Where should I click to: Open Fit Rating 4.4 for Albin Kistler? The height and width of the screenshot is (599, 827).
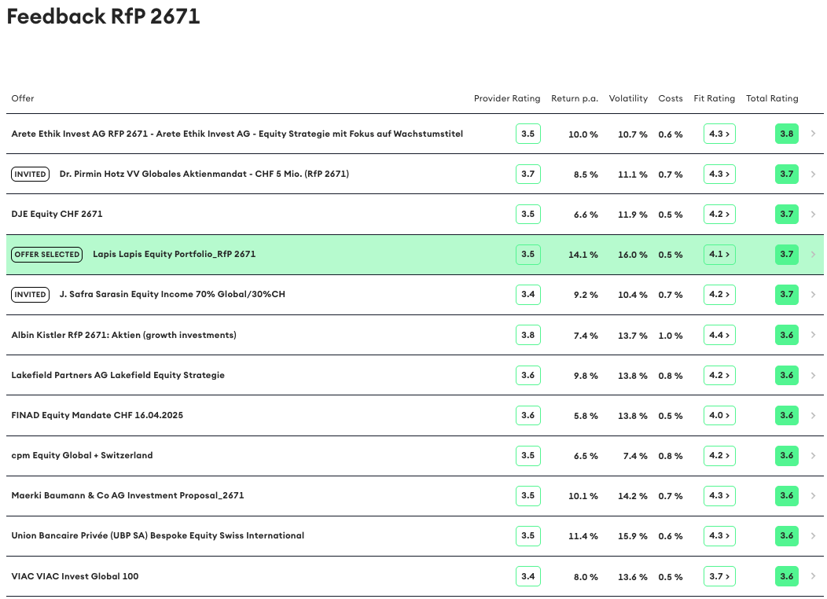point(719,335)
